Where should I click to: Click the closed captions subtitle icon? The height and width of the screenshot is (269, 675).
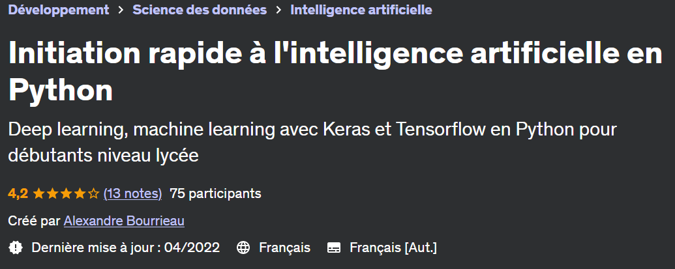(334, 248)
